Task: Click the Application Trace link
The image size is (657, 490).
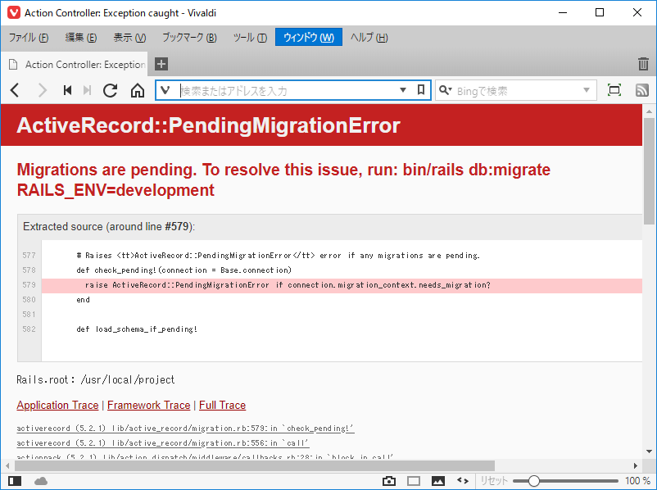Action: point(58,406)
